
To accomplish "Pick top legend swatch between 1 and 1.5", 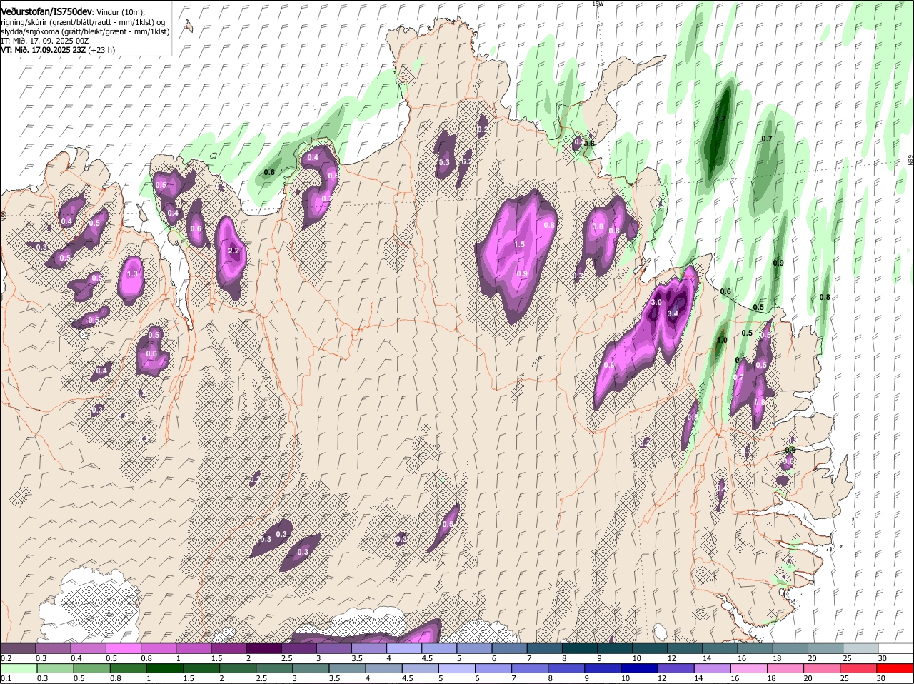I will pyautogui.click(x=194, y=648).
